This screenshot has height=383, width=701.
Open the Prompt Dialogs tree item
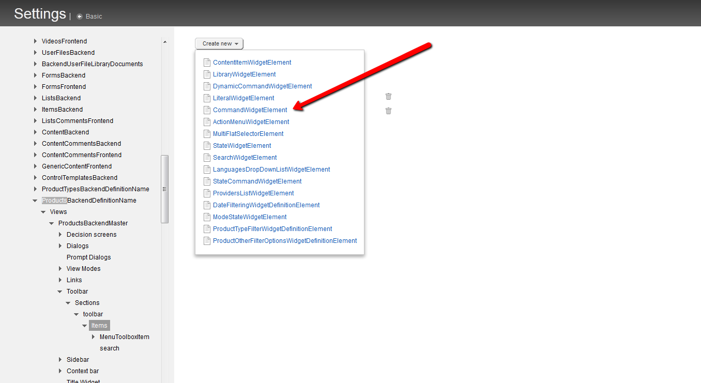click(88, 257)
